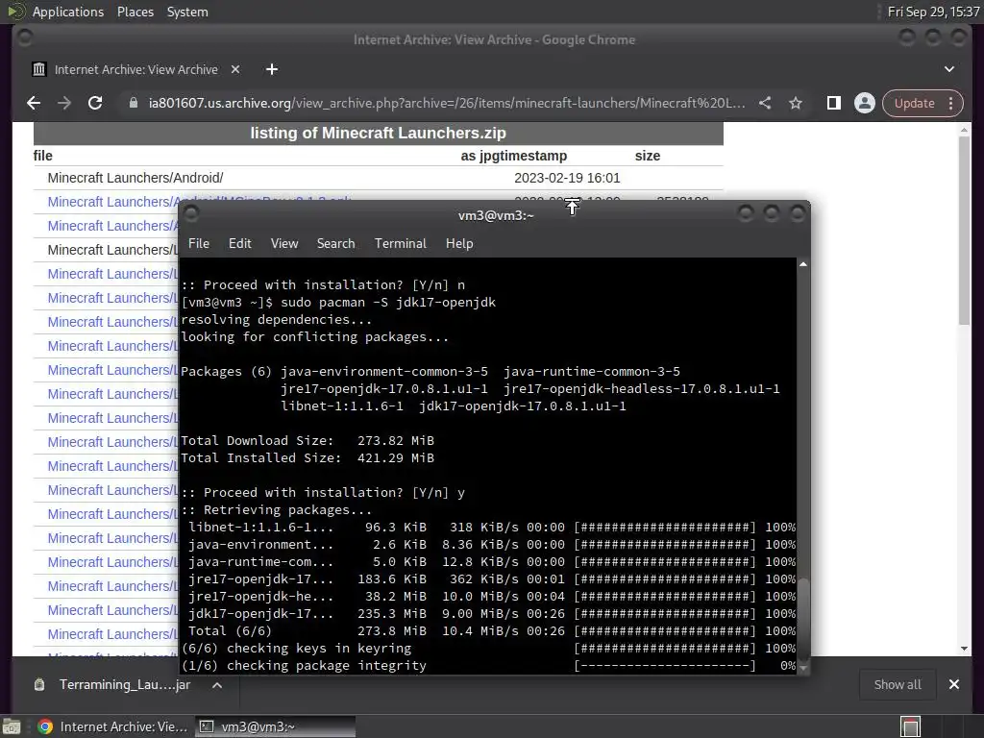The height and width of the screenshot is (738, 984).
Task: Open Chrome profile avatar
Action: [864, 103]
